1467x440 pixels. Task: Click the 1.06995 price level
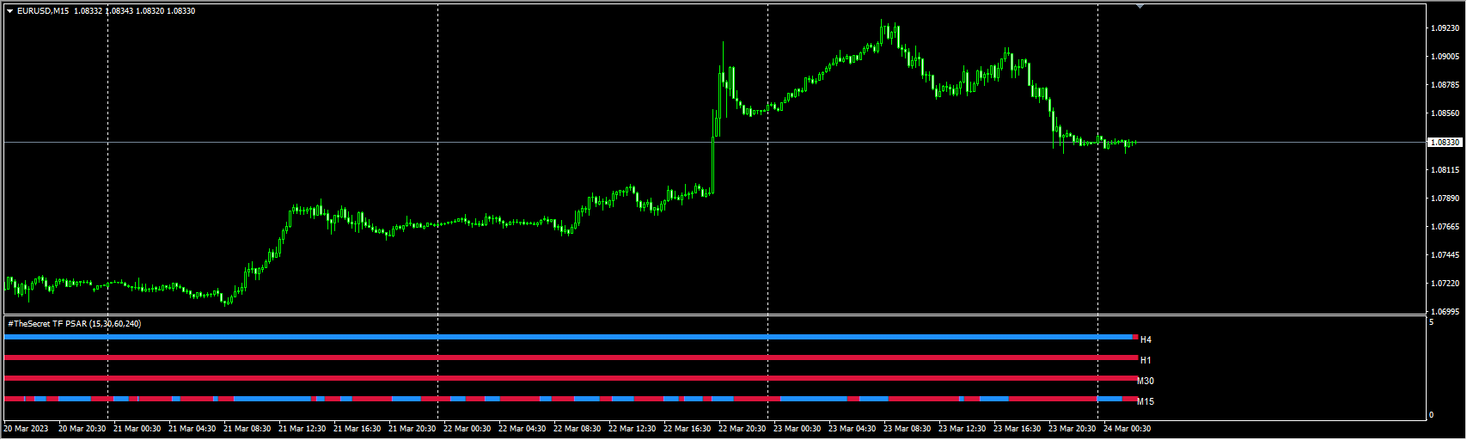click(x=1445, y=312)
